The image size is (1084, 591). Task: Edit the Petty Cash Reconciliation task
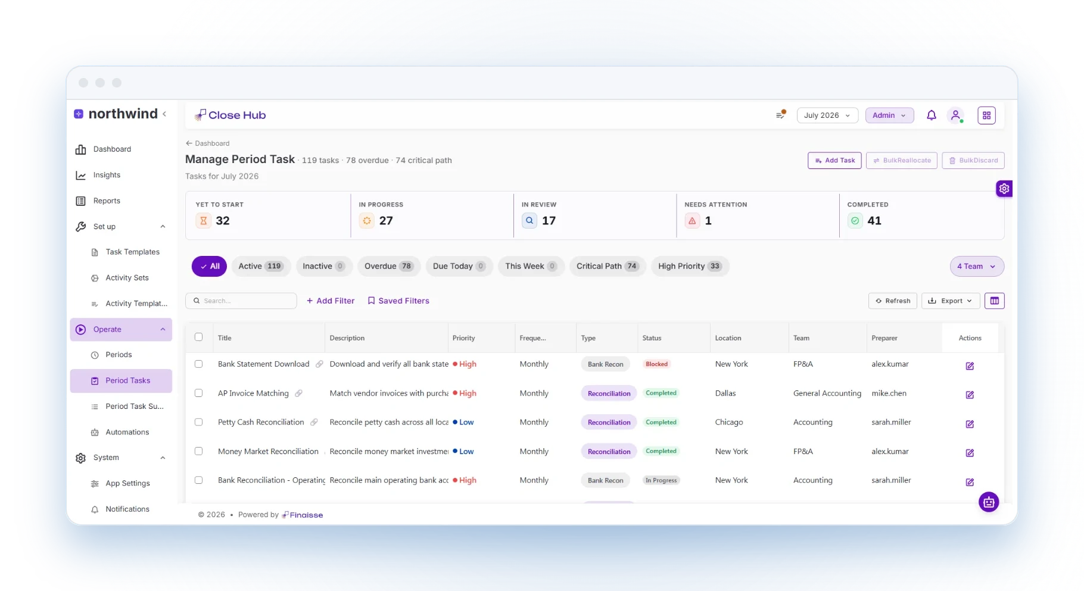click(x=970, y=424)
